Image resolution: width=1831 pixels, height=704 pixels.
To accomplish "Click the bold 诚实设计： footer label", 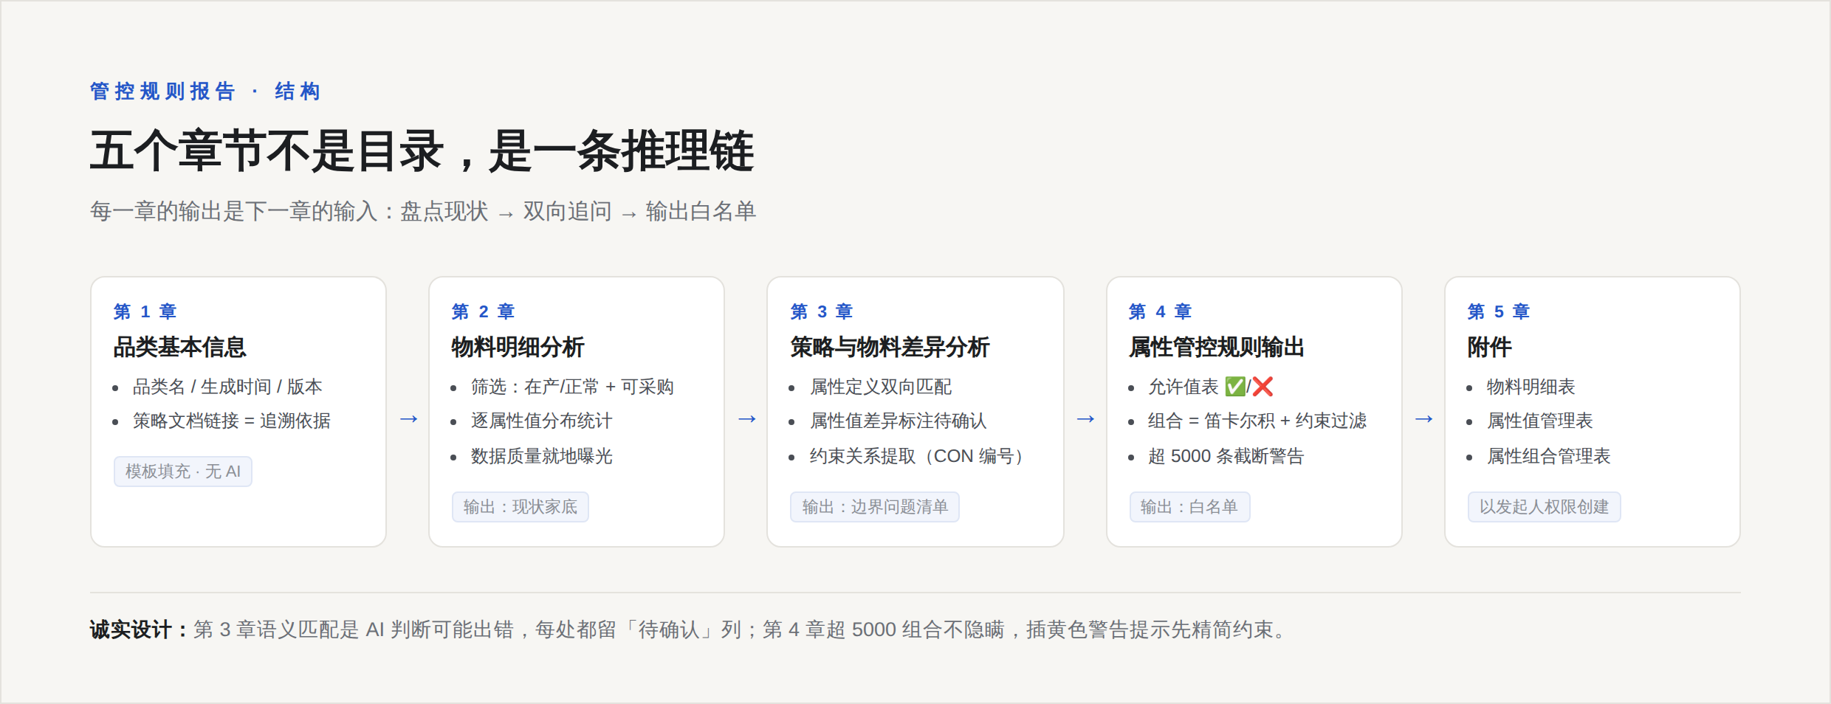I will pos(140,629).
